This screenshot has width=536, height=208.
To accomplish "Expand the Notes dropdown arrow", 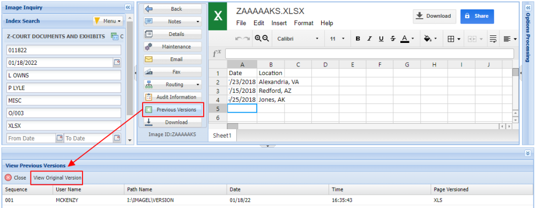I will pos(198,21).
